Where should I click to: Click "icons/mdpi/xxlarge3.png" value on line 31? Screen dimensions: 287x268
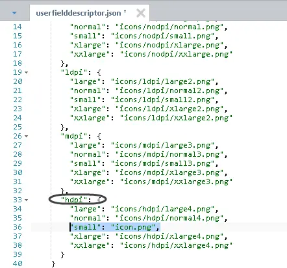coord(176,181)
